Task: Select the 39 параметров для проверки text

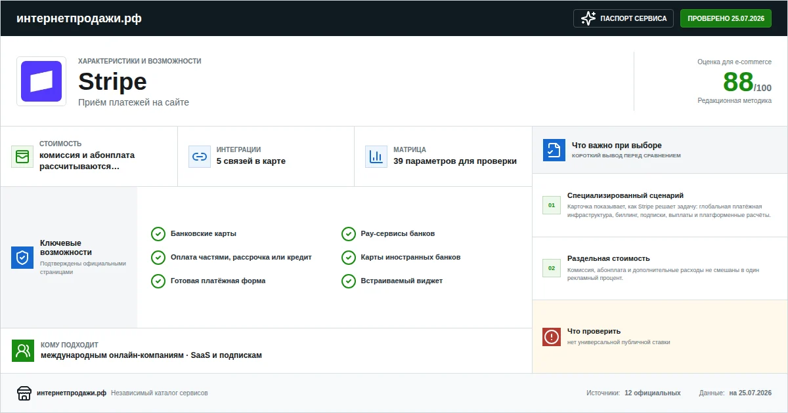Action: coord(455,161)
